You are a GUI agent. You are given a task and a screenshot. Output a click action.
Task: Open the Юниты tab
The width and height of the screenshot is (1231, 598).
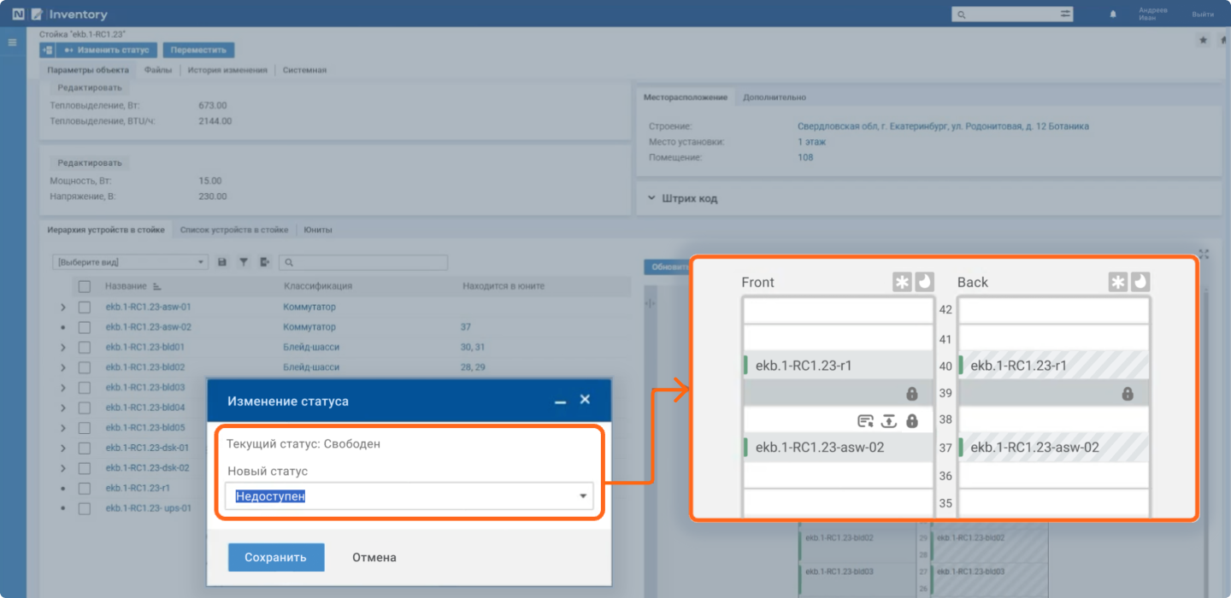pyautogui.click(x=318, y=230)
